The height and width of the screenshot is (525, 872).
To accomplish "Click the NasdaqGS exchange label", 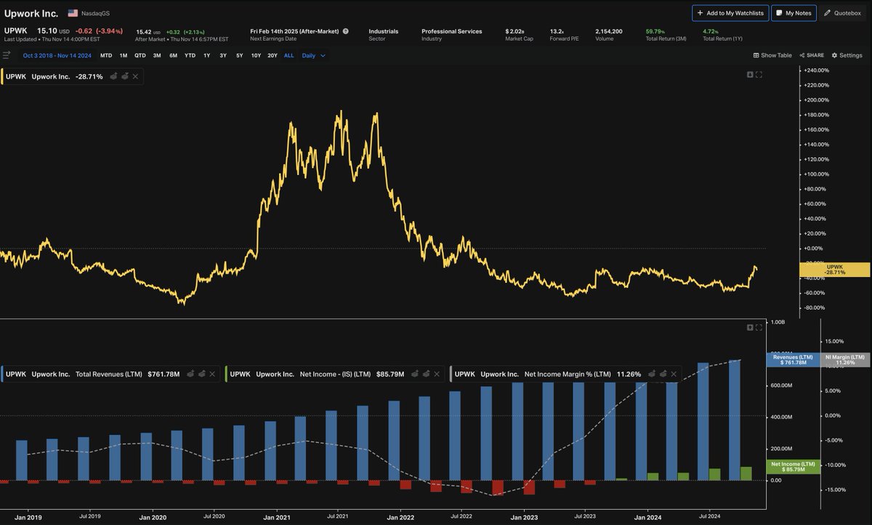I will point(95,13).
